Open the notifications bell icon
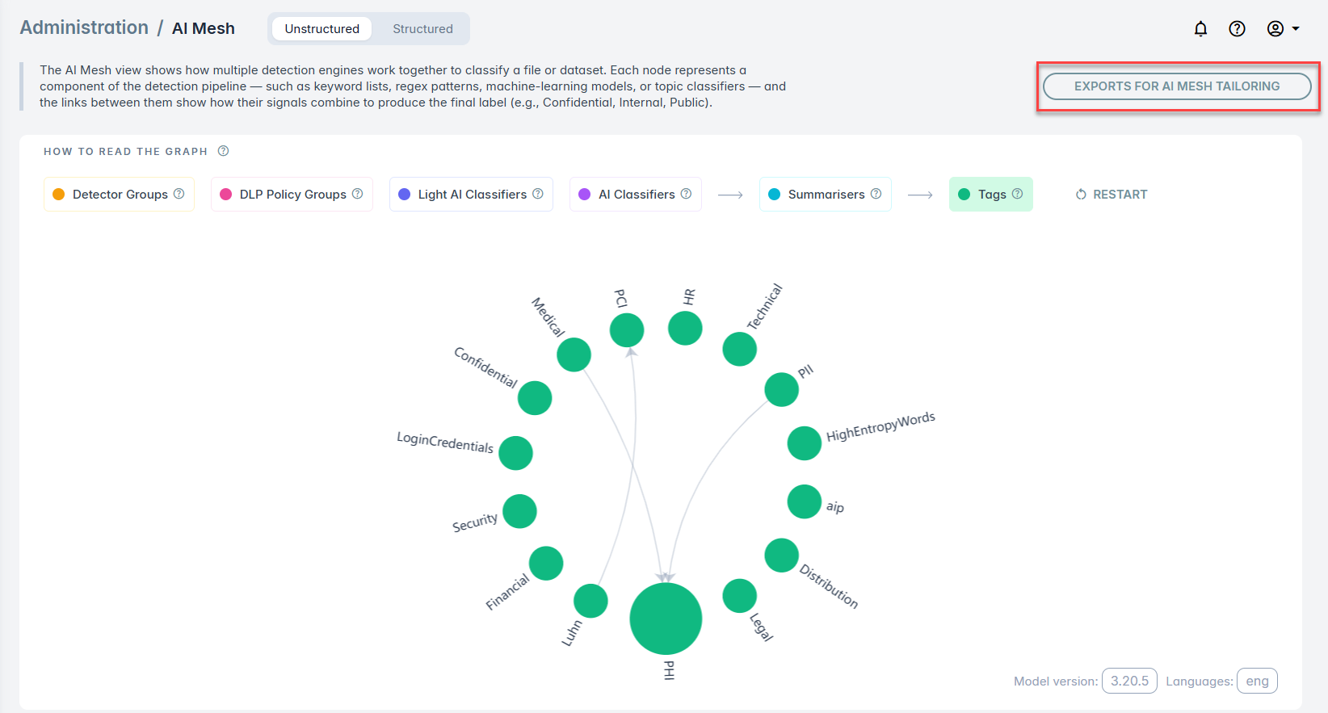This screenshot has width=1328, height=713. point(1200,29)
